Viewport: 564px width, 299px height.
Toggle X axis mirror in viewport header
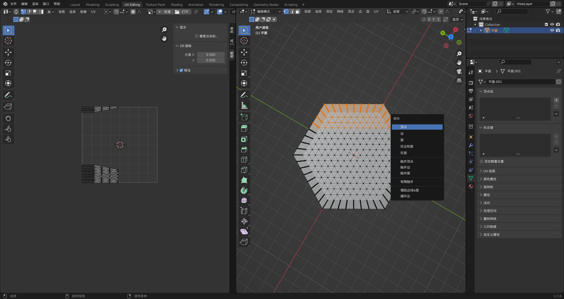tap(429, 19)
